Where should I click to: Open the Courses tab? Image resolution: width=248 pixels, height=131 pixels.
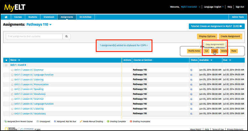[18, 17]
